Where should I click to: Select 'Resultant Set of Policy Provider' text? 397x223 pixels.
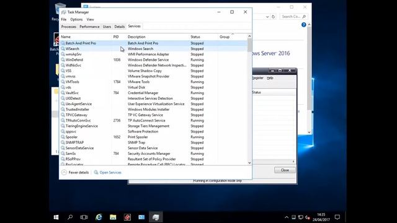point(151,159)
